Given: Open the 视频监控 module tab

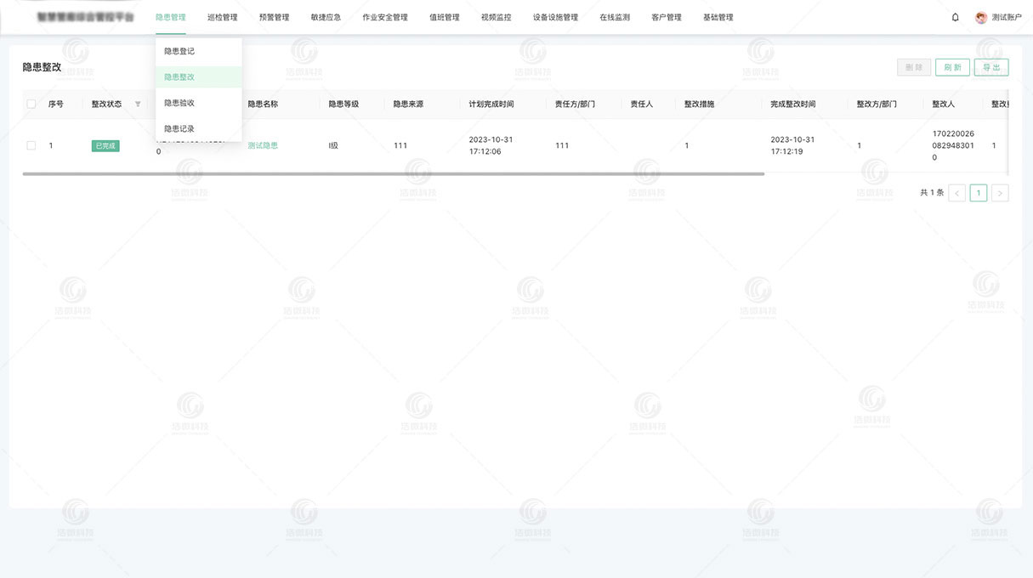Looking at the screenshot, I should 495,16.
